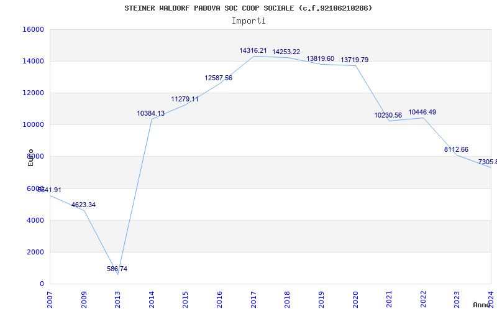497x311 pixels.
Task: Click the 10000 y-axis value
Action: tap(34, 125)
